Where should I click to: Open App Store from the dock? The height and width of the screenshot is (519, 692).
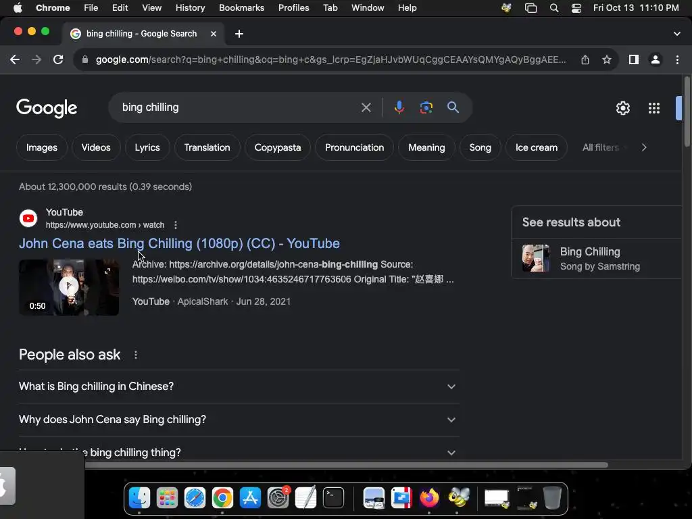(250, 498)
